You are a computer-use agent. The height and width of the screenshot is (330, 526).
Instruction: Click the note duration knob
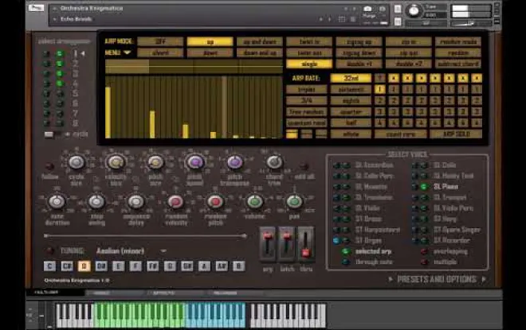click(57, 202)
